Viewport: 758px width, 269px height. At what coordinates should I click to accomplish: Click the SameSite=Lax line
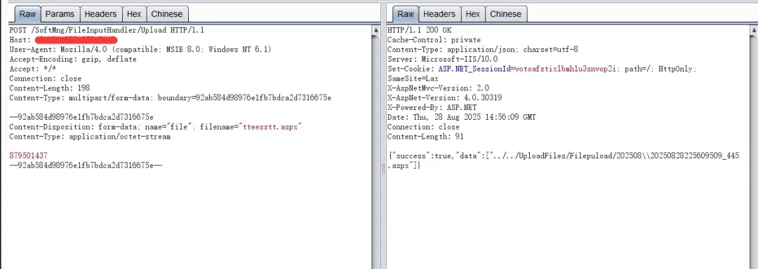pyautogui.click(x=413, y=78)
